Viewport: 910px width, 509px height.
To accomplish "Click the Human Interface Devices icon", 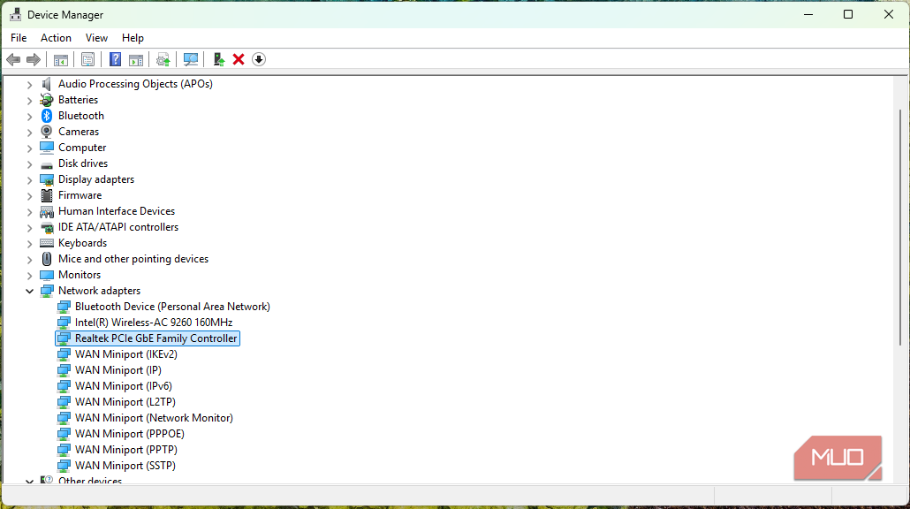I will click(47, 211).
